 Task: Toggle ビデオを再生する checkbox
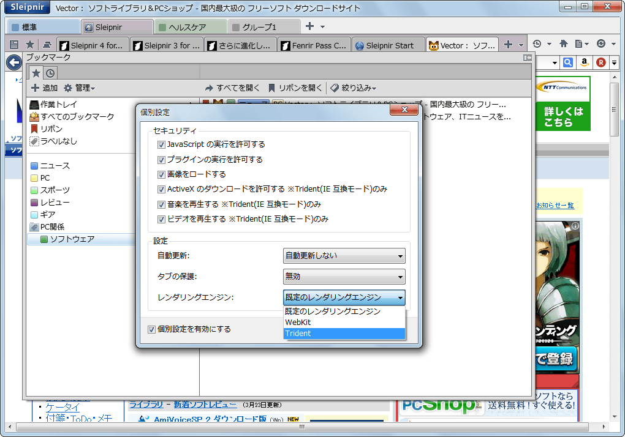tap(161, 219)
